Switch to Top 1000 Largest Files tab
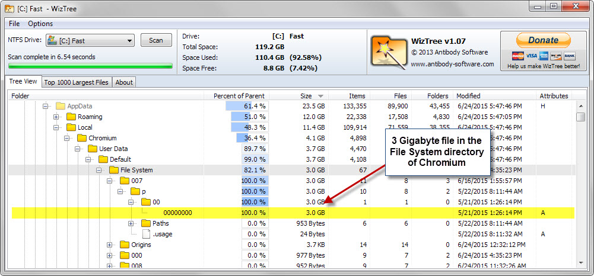 [77, 82]
